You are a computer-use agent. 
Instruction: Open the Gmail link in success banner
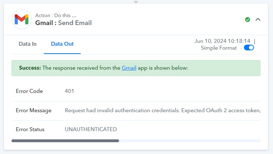[x=129, y=68]
